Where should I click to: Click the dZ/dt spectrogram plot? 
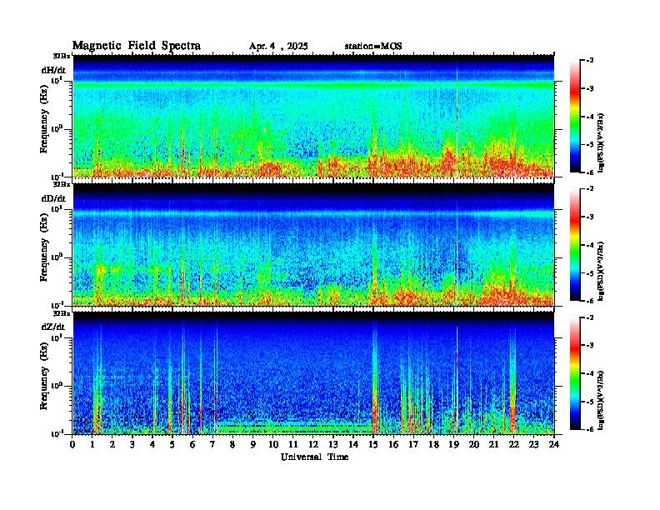coord(313,372)
